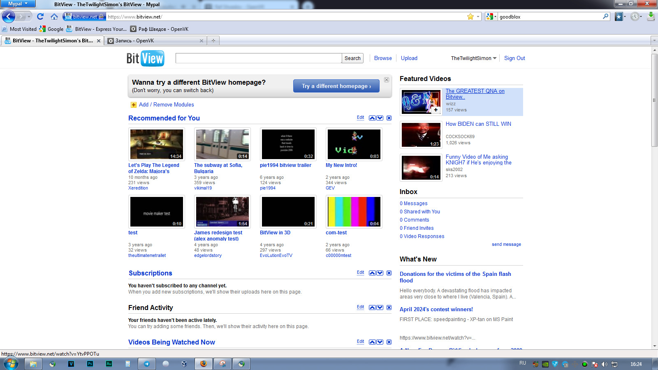Open the Mypal application menu
This screenshot has width=658, height=370.
[x=18, y=4]
